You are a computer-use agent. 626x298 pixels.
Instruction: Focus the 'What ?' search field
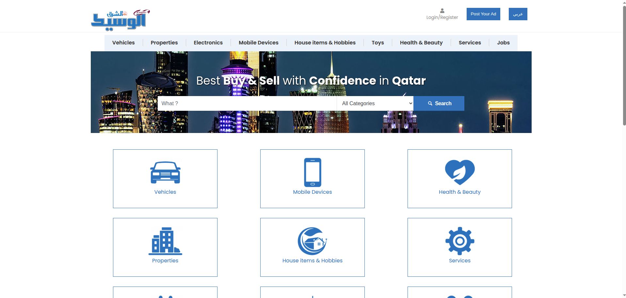247,103
